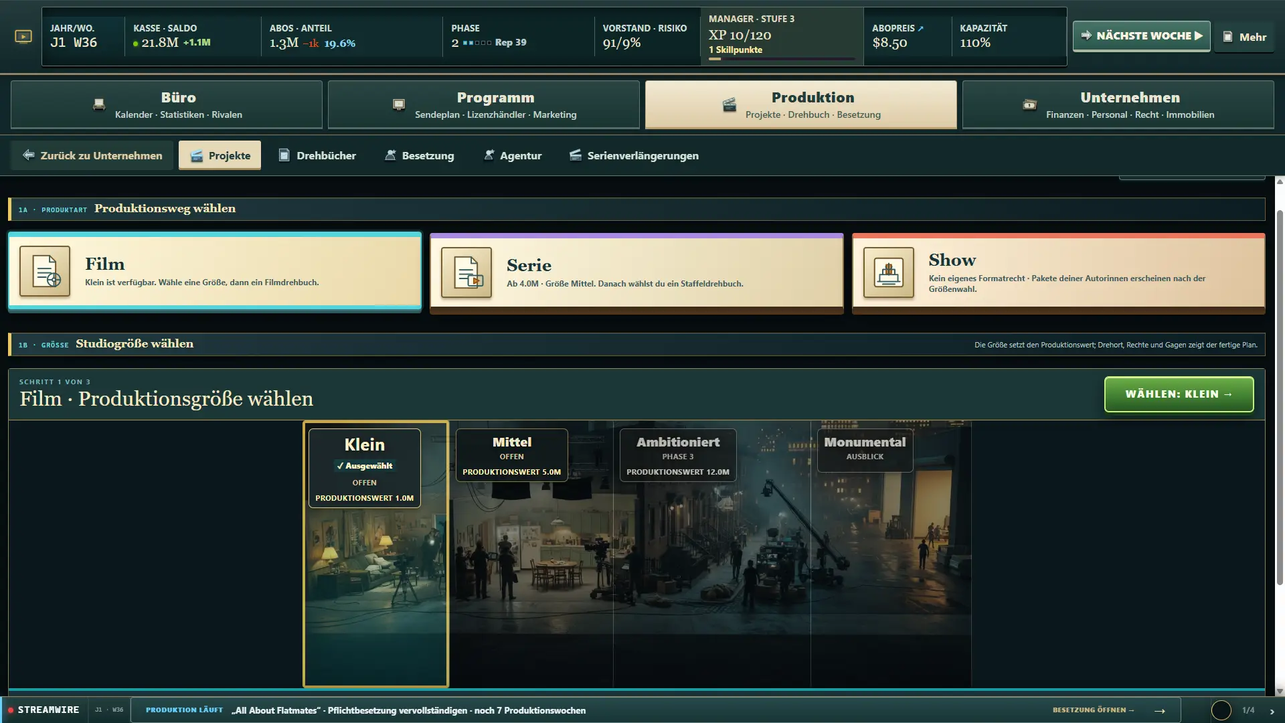Click the Besetzung person icon
This screenshot has width=1285, height=723.
point(390,155)
